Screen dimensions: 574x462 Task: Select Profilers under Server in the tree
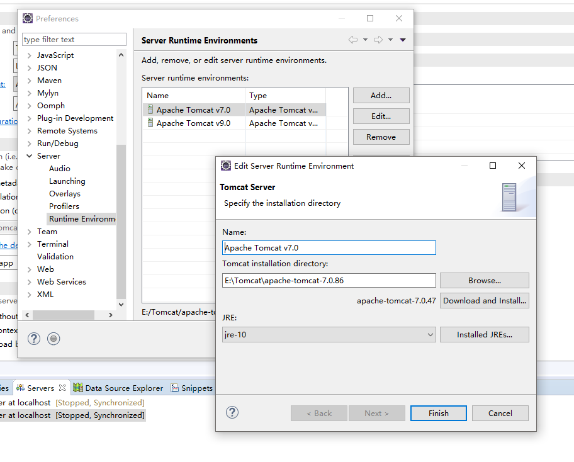tap(64, 206)
